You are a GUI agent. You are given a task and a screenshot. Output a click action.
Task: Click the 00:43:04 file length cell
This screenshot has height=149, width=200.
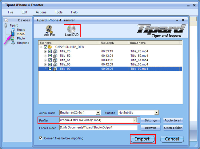pos(107,56)
